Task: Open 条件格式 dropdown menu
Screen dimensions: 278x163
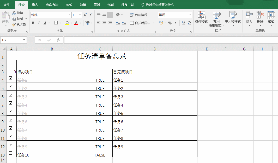Action: tap(201, 19)
